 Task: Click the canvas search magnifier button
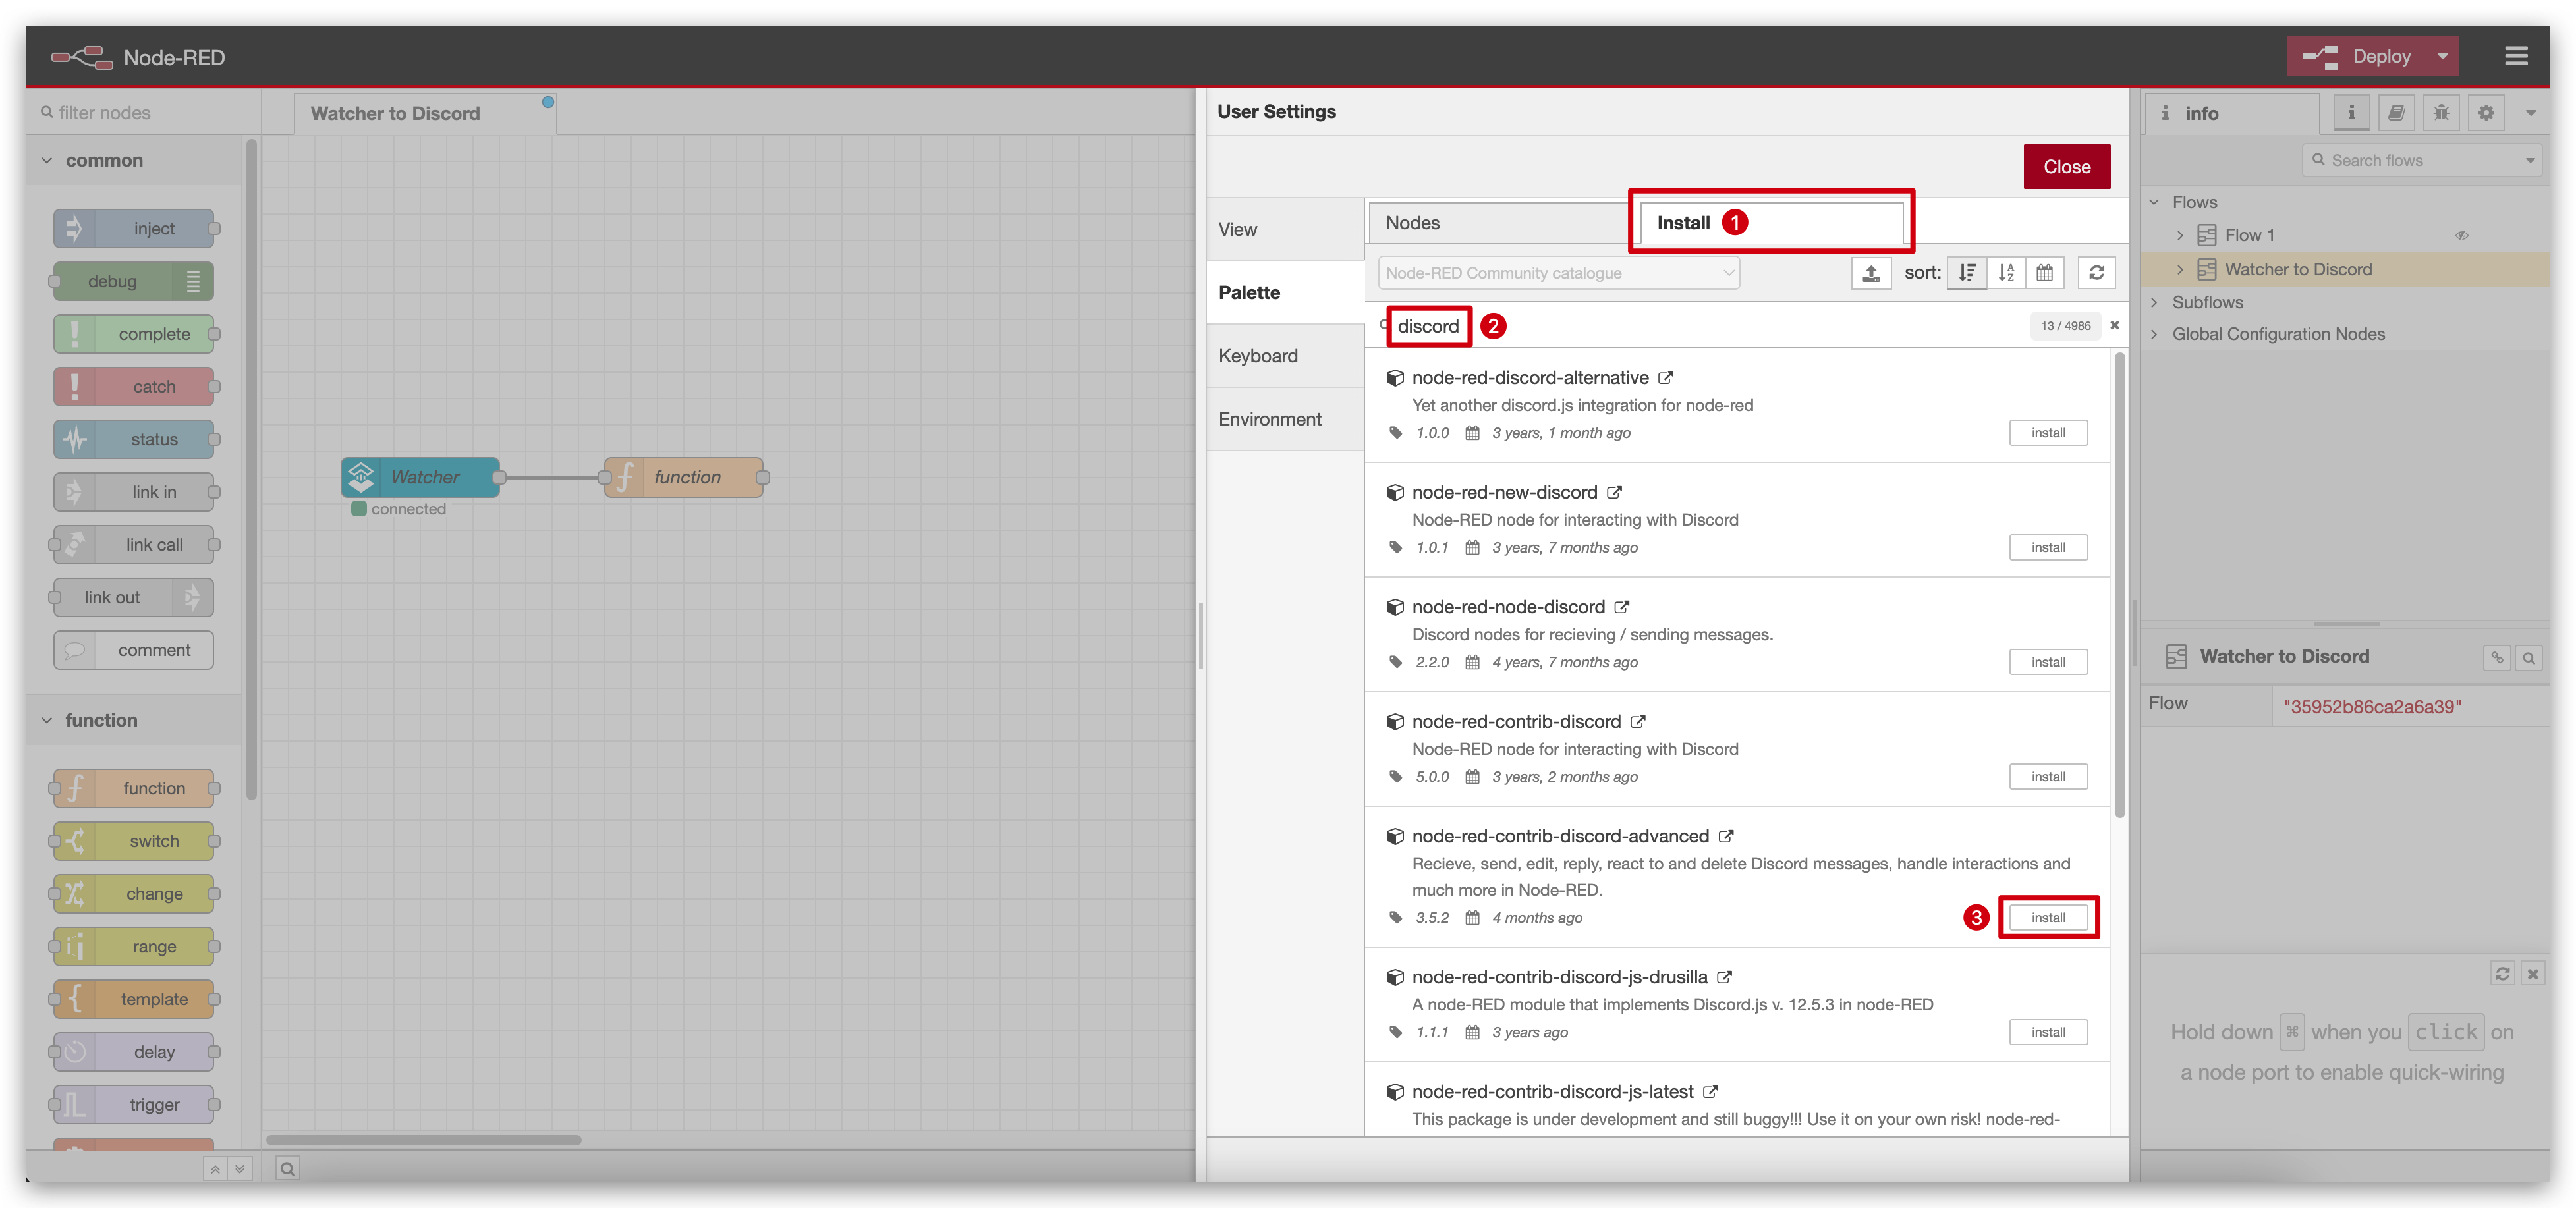pyautogui.click(x=287, y=1169)
